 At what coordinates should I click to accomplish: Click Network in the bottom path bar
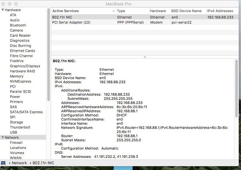[19, 163]
